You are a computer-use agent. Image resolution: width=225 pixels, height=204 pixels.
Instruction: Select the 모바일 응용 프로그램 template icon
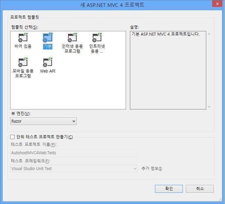point(23,62)
